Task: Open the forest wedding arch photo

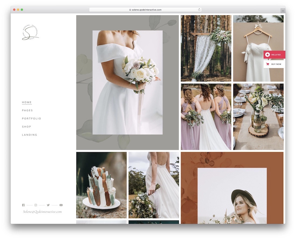Action: click(206, 48)
